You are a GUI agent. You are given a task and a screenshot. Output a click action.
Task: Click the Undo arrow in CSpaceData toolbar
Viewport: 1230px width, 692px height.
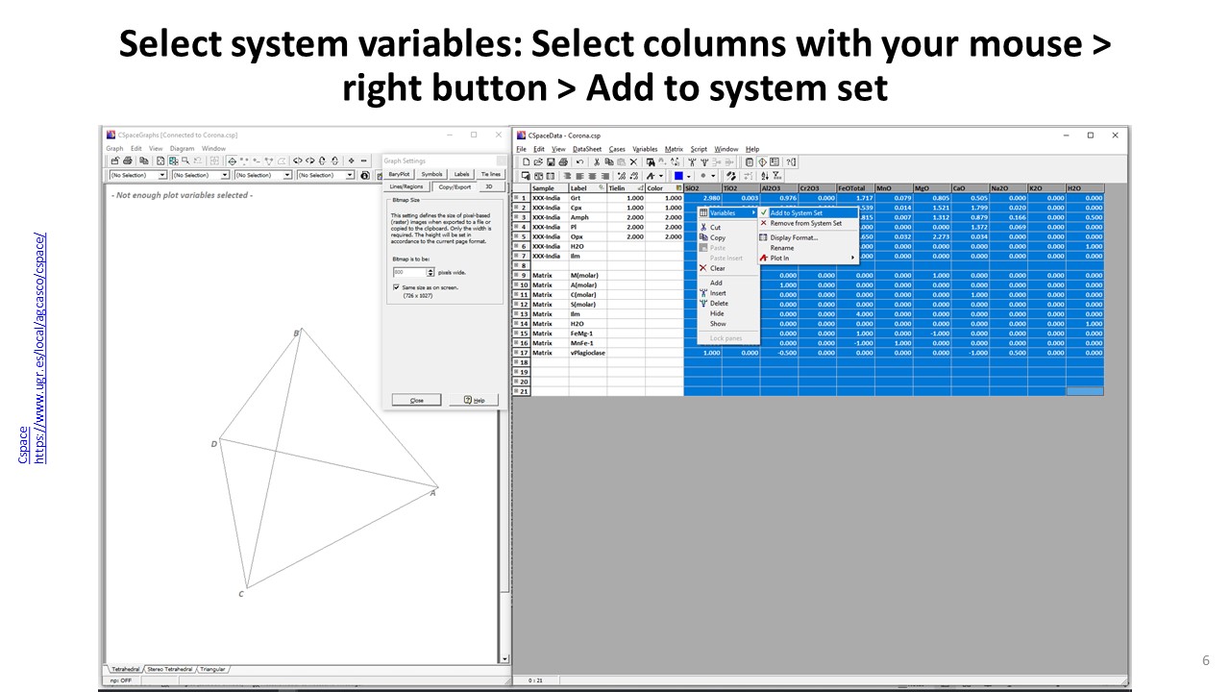[x=579, y=162]
